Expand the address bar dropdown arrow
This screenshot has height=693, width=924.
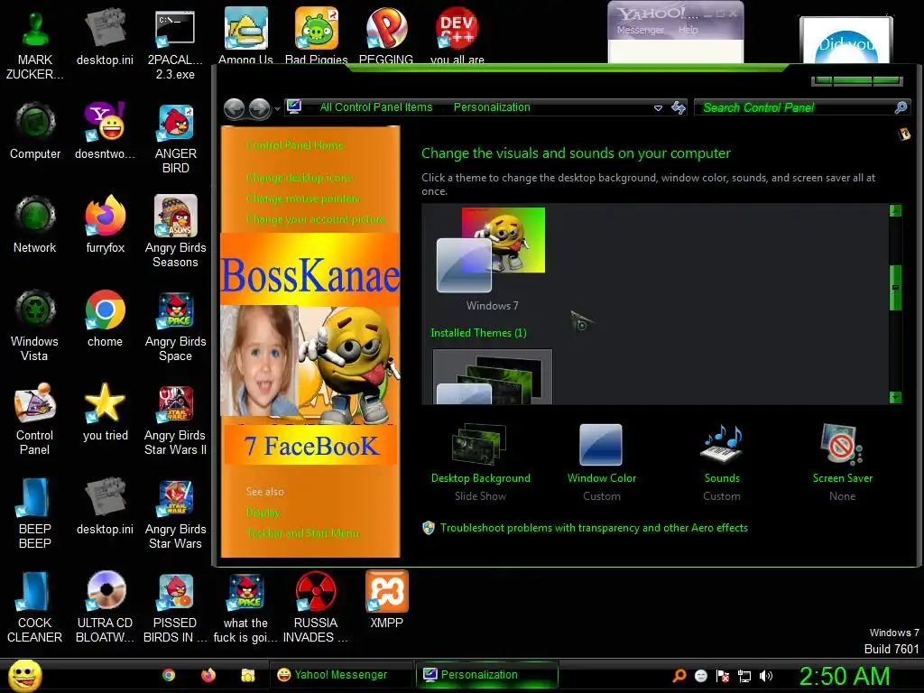[658, 108]
